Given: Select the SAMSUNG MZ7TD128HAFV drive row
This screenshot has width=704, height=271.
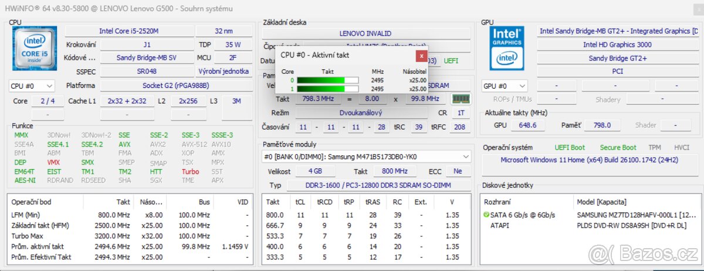Looking at the screenshot, I should point(589,215).
